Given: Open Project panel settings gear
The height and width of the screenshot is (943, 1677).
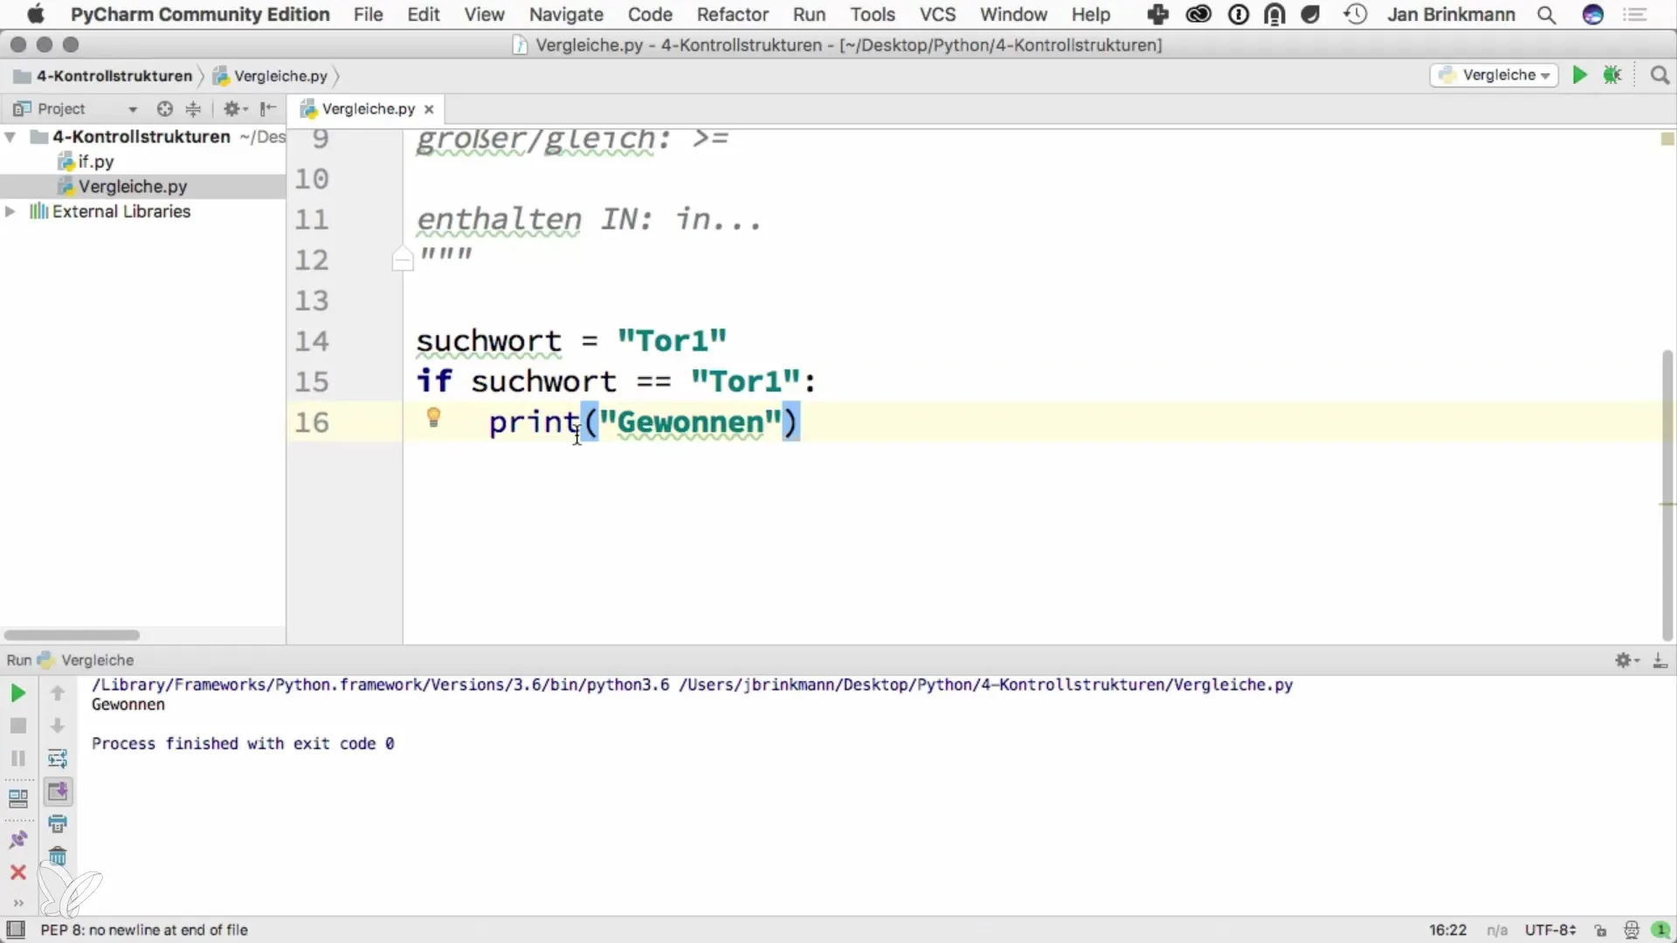Looking at the screenshot, I should click(x=235, y=109).
